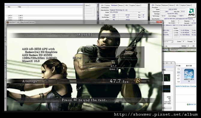Click the Threads count value 4
The height and width of the screenshot is (118, 201).
click(x=195, y=41)
